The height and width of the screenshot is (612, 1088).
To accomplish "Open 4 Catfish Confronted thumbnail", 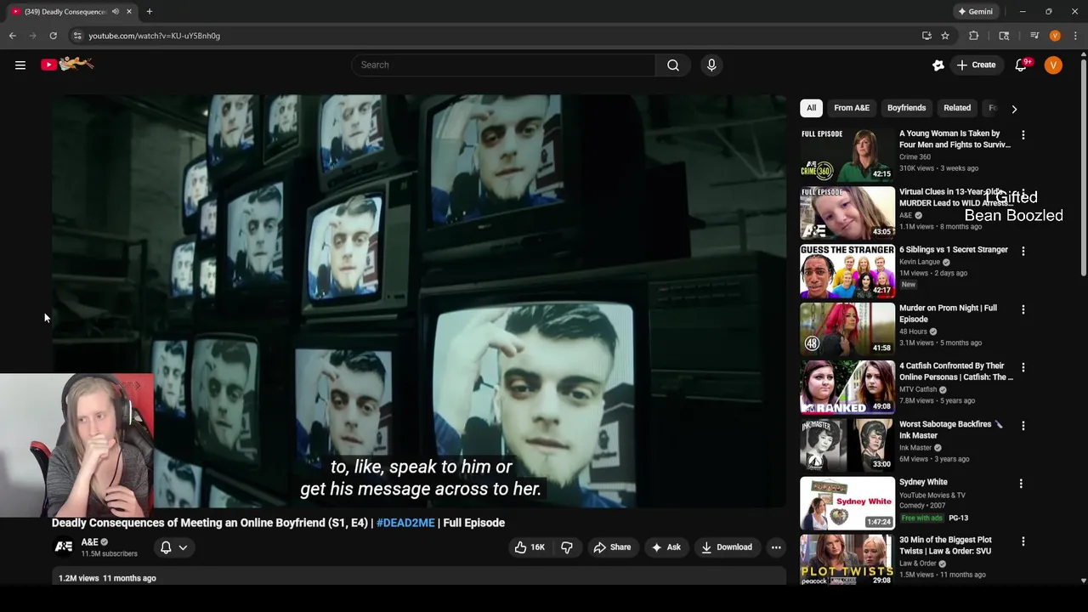I will tap(847, 387).
